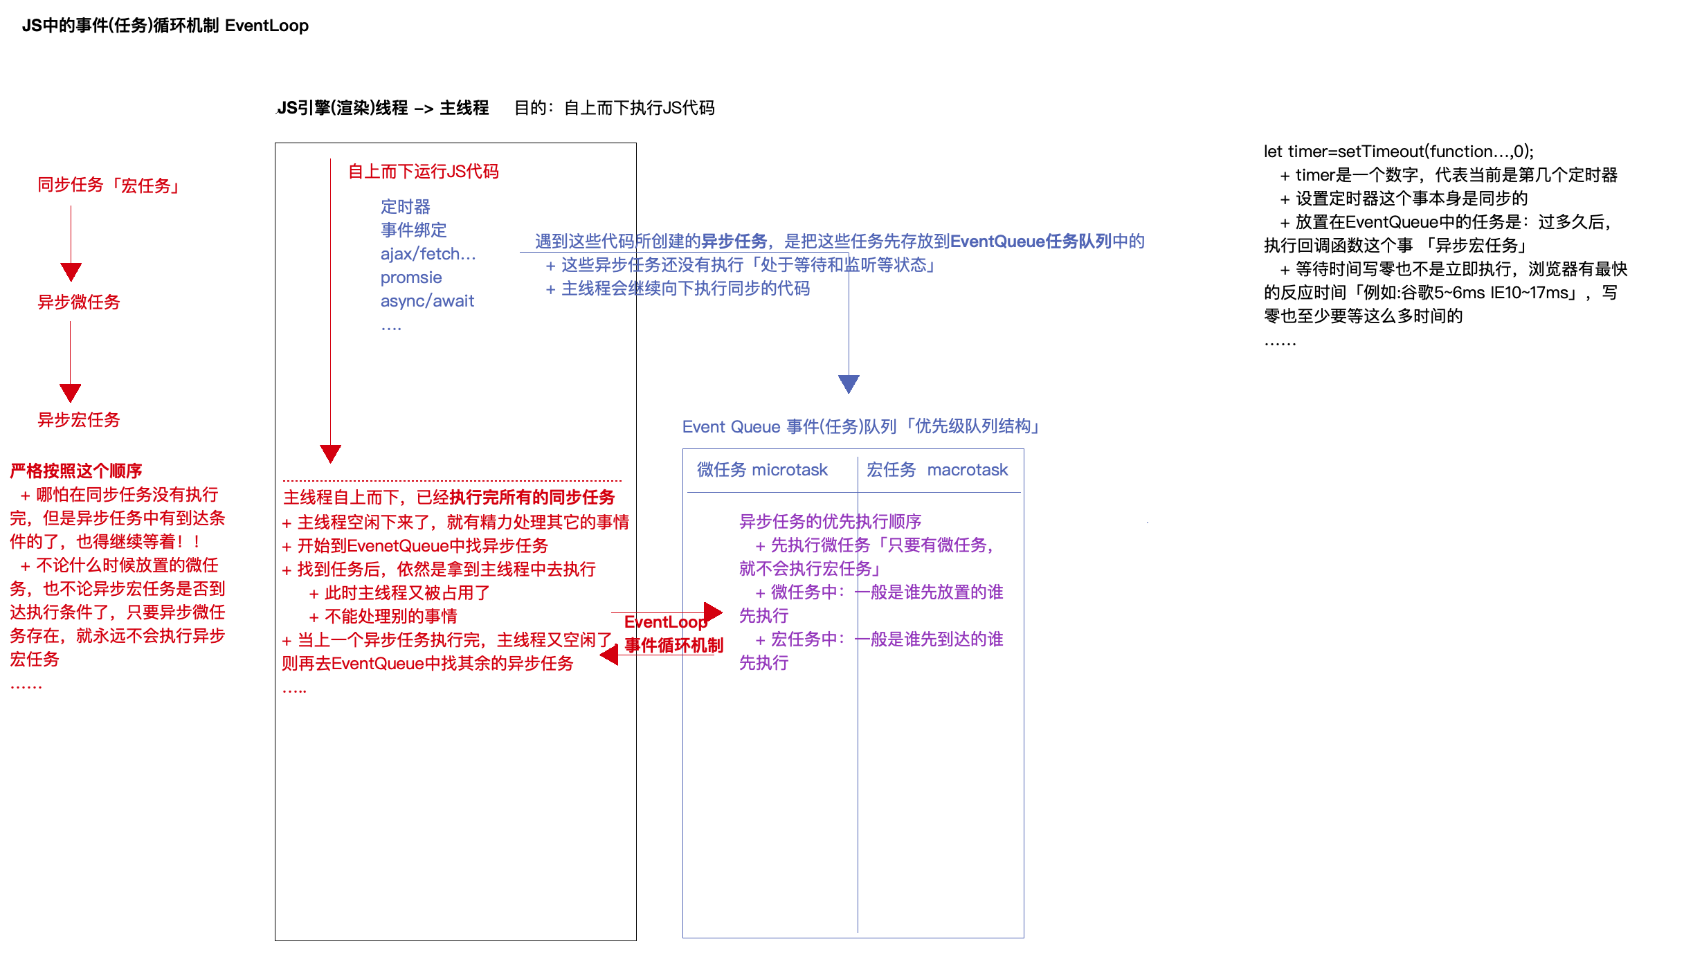This screenshot has width=1702, height=955.
Task: Click the line '+ 这些异步任务还没有执行「处于等待和监听等状态」'
Action: 740,264
